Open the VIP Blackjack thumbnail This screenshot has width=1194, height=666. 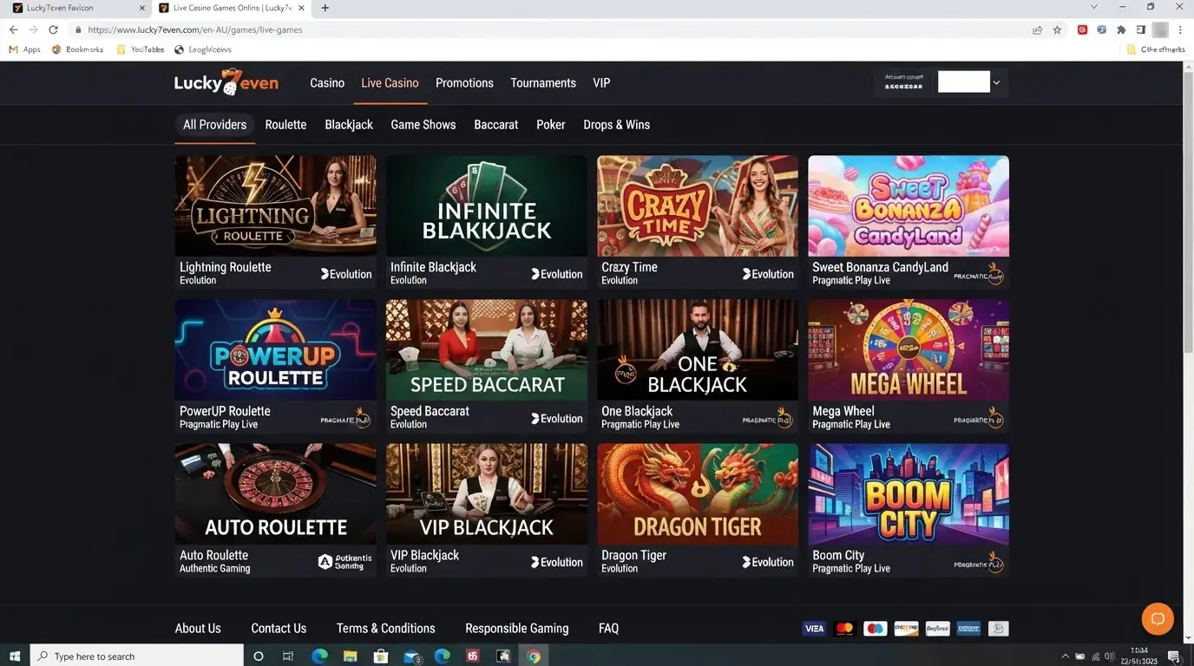point(487,493)
